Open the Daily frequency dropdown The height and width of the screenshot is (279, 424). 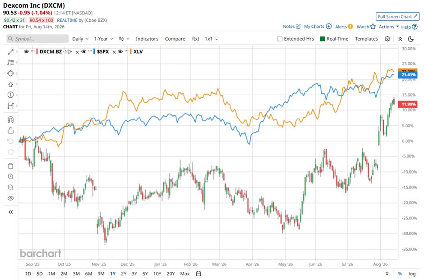click(80, 39)
